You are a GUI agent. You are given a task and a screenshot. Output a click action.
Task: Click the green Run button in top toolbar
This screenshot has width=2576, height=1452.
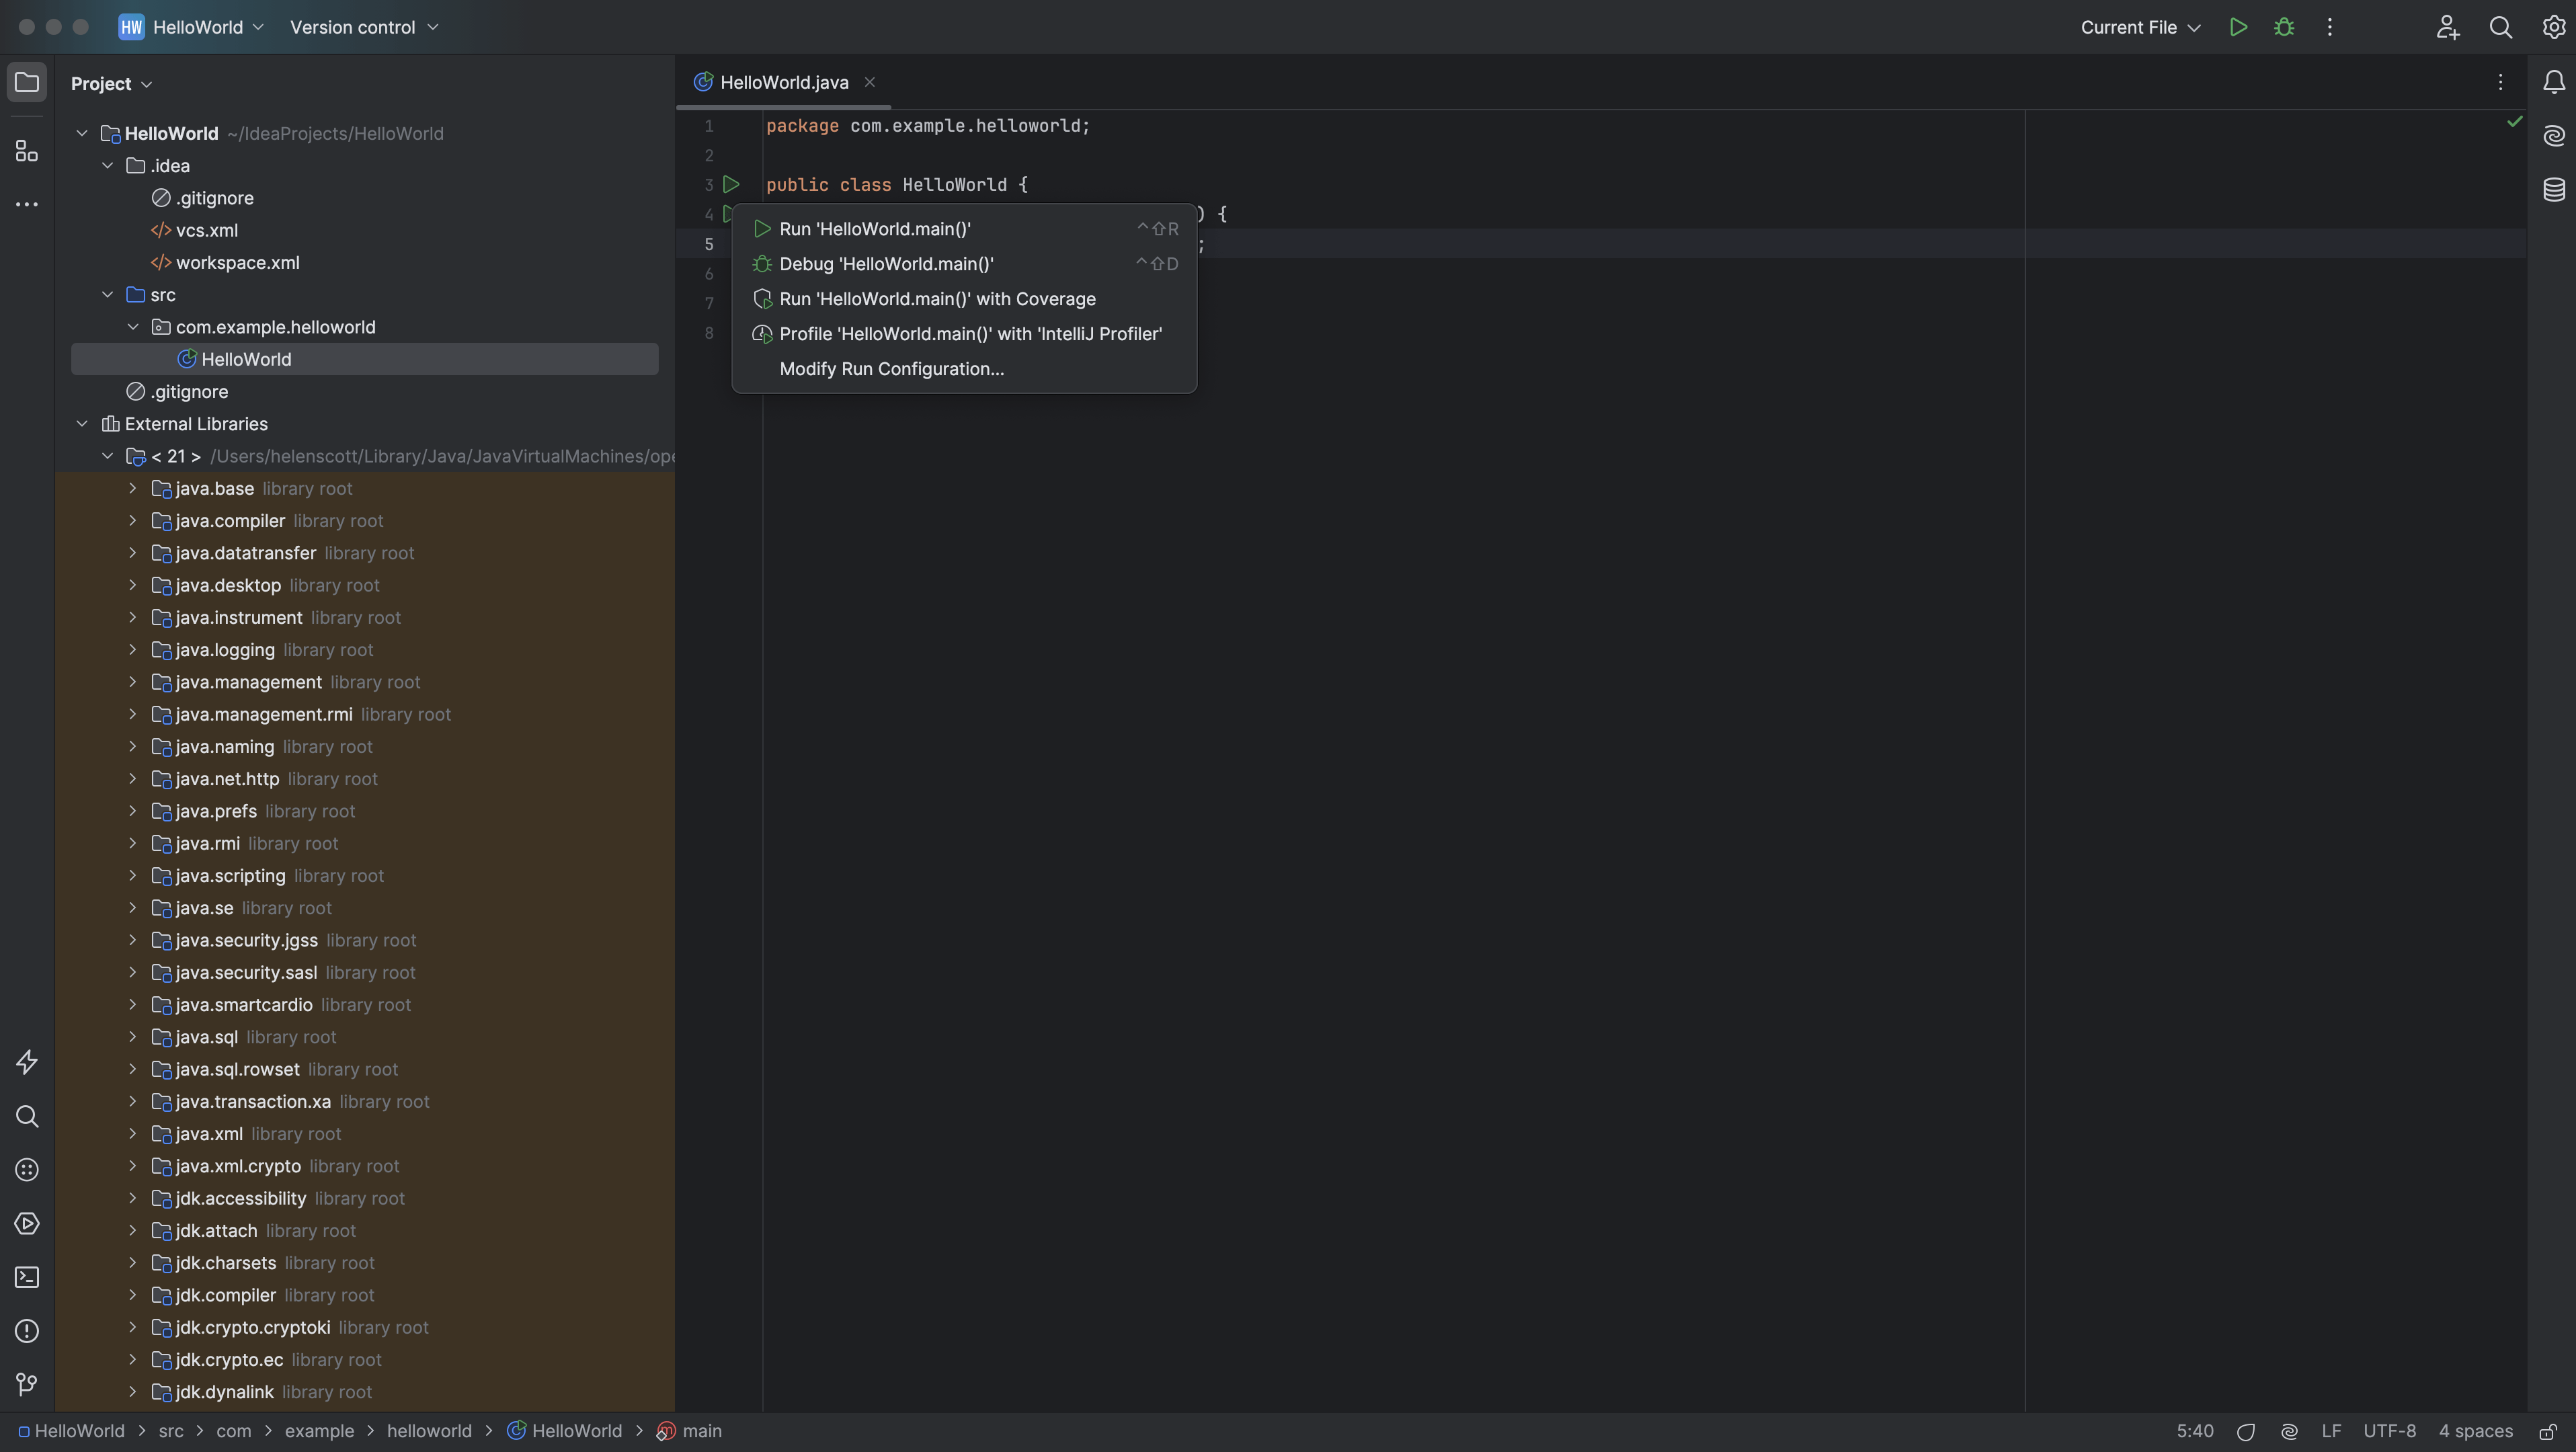(2238, 27)
